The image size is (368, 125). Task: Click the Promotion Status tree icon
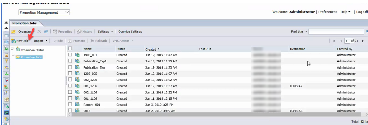pos(18,49)
